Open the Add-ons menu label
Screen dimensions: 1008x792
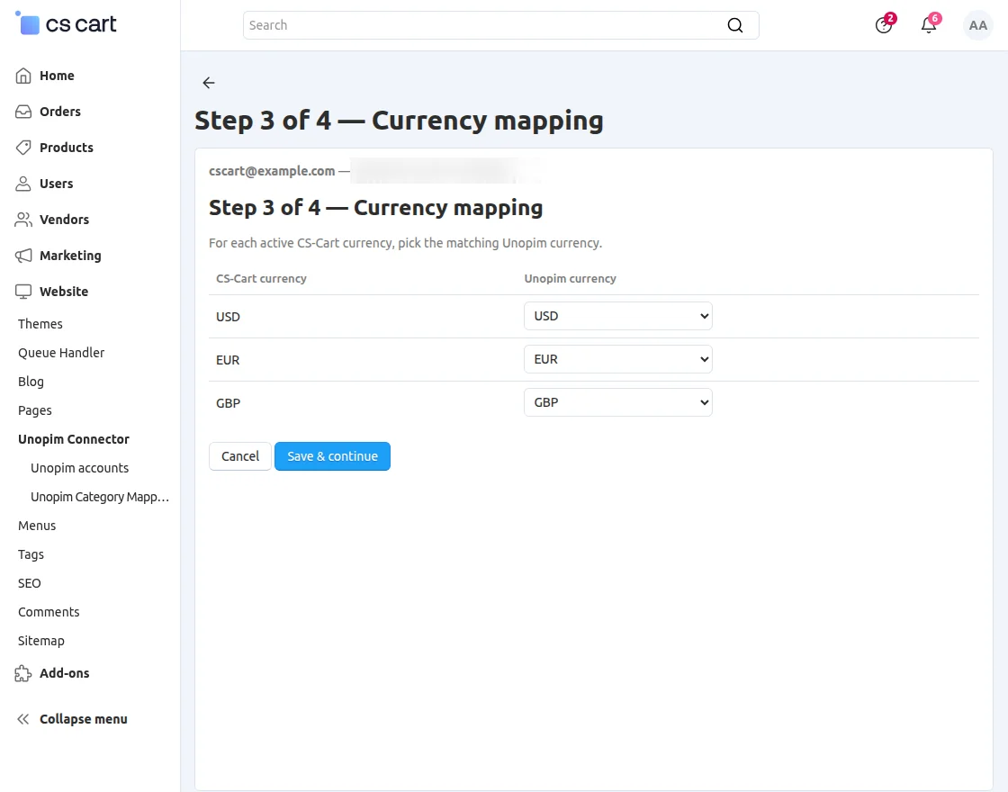[64, 674]
